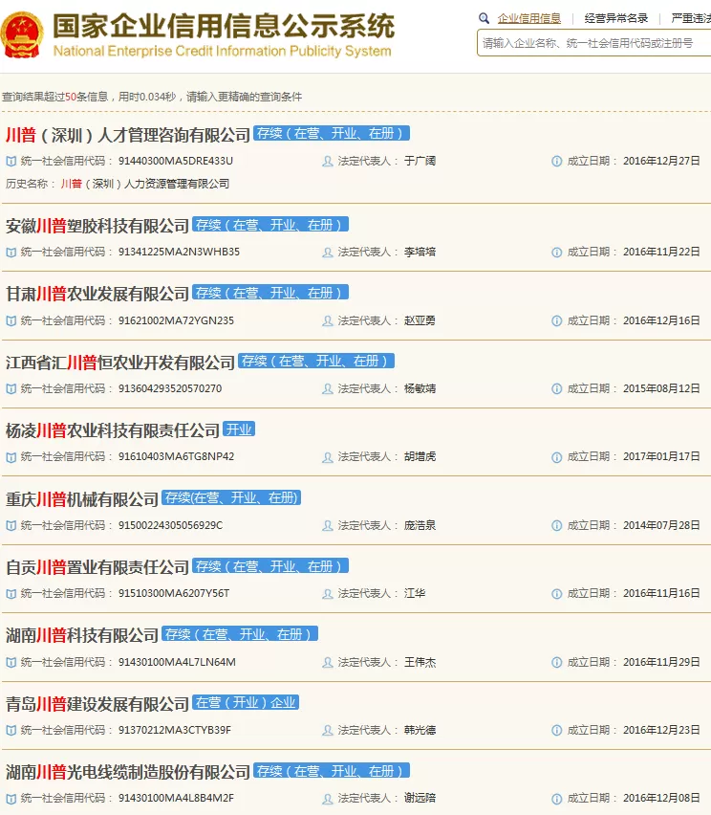Screen dimensions: 711x815
Task: Focus the enterprise name search input
Action: tap(593, 43)
